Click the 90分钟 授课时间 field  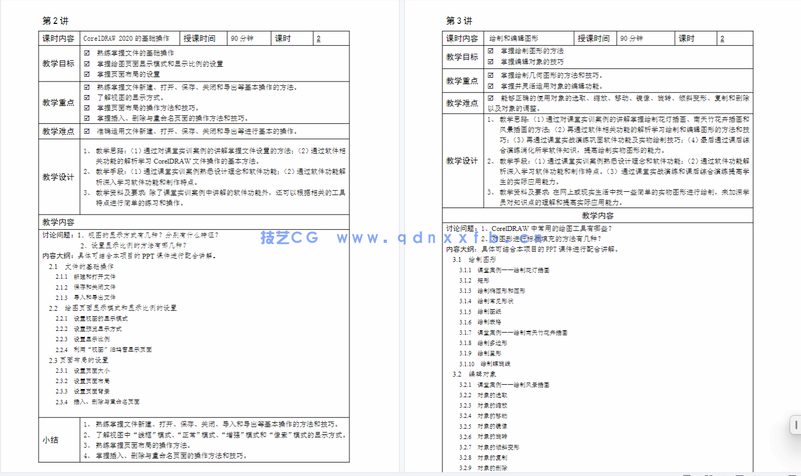pyautogui.click(x=240, y=38)
